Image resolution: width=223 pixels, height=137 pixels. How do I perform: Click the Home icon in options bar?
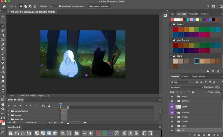click(4, 6)
